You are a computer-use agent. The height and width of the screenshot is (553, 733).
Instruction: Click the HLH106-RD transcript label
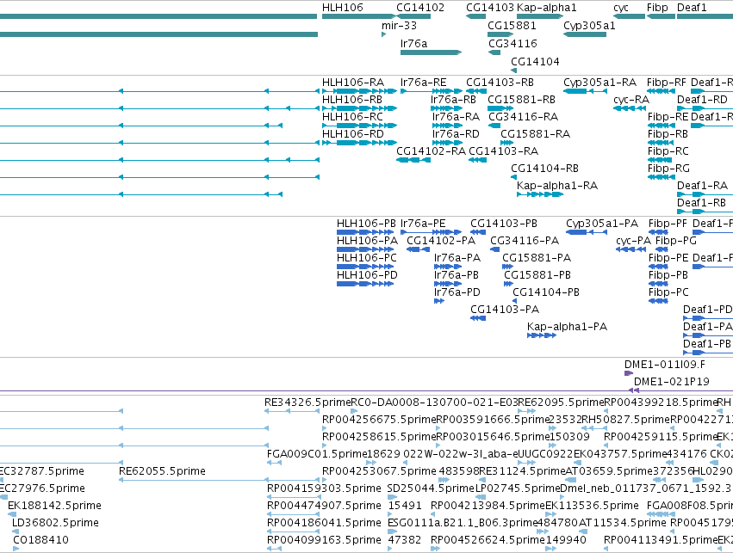353,134
